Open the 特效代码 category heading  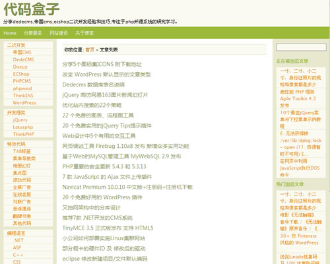pyautogui.click(x=16, y=144)
